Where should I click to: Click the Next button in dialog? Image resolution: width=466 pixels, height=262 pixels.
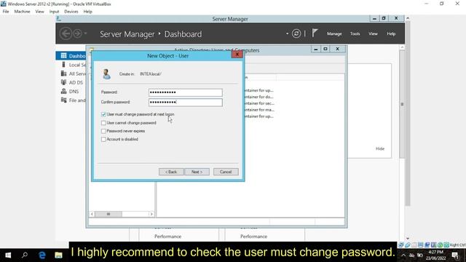pos(197,172)
